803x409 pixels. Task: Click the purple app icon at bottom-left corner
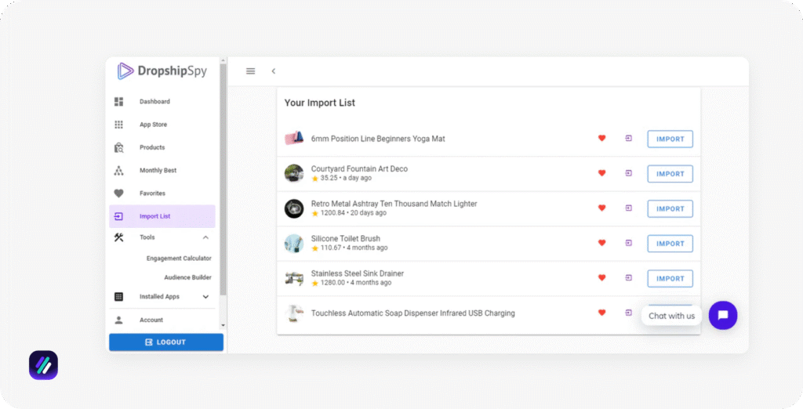click(x=43, y=365)
